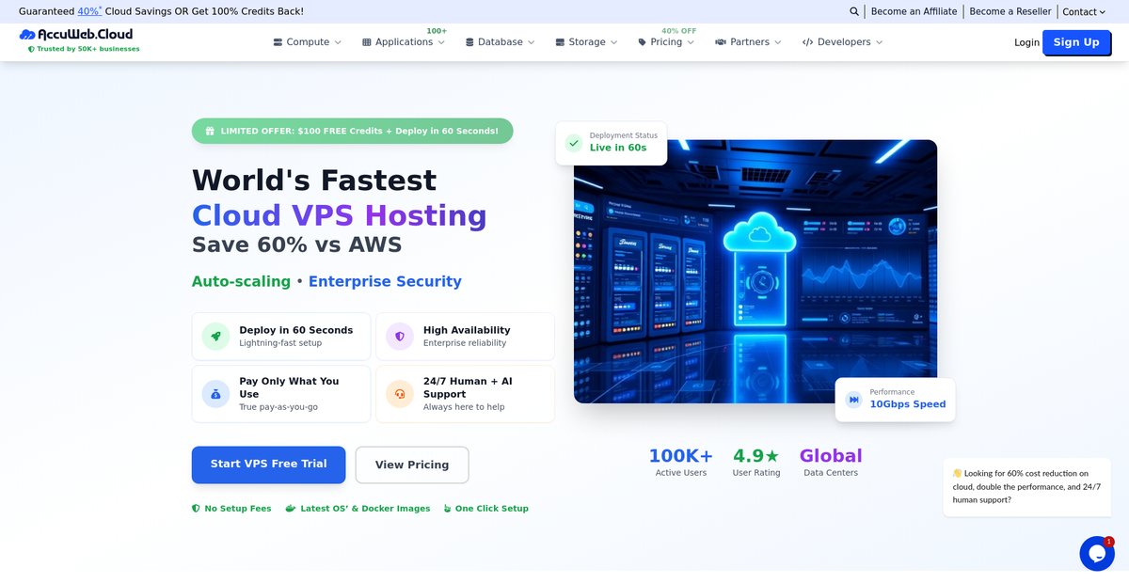Image resolution: width=1129 pixels, height=583 pixels.
Task: Click the search magnifier icon in top bar
Action: pos(854,11)
